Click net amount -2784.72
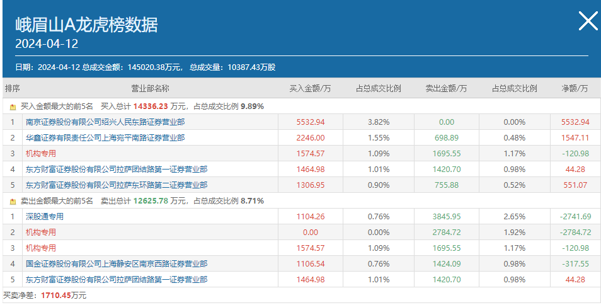 (x=575, y=233)
